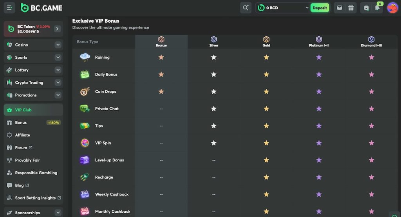Open the Provably Fair link
The width and height of the screenshot is (401, 217).
tap(27, 160)
